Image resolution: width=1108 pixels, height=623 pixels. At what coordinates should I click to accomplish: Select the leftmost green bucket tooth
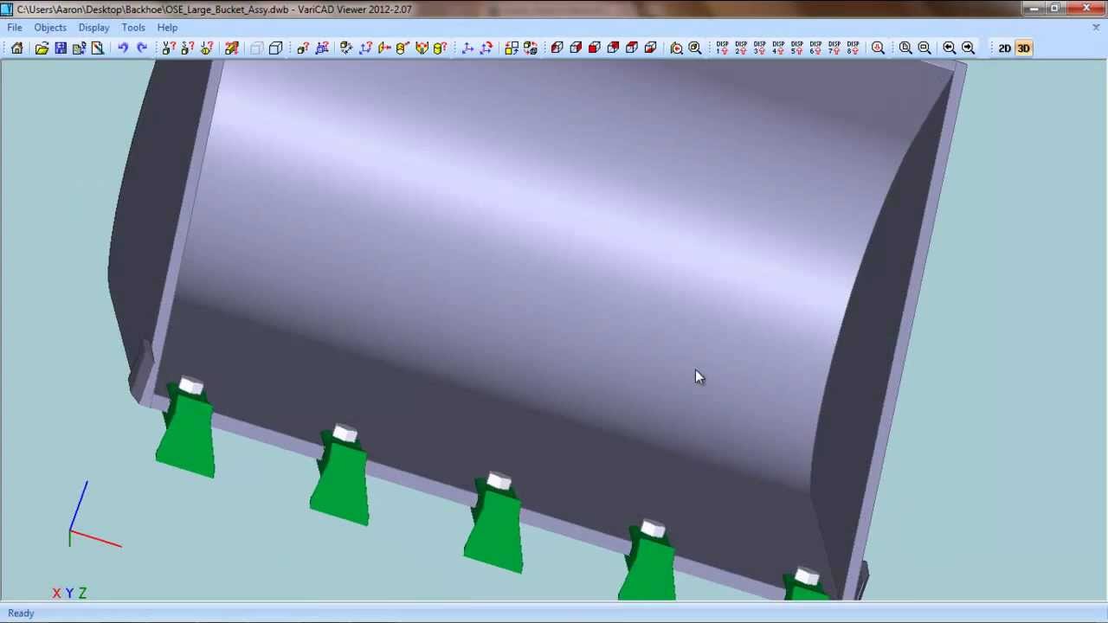pos(186,435)
